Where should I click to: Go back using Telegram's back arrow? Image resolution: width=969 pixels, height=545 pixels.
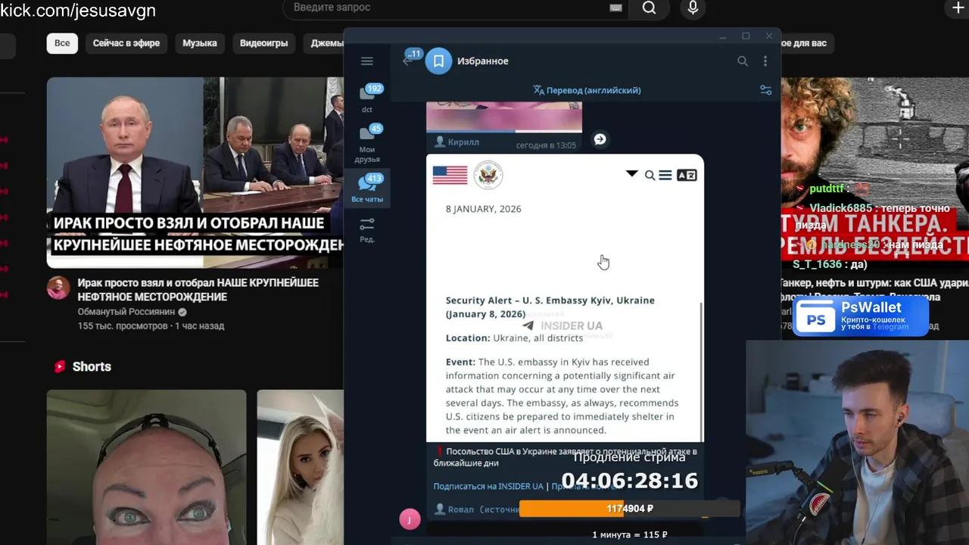click(x=408, y=61)
